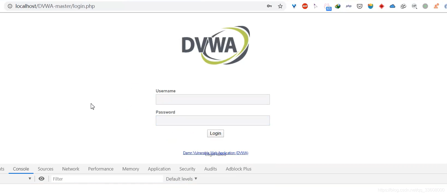The height and width of the screenshot is (195, 447).
Task: Click the site information icon in address bar
Action: coord(10,6)
